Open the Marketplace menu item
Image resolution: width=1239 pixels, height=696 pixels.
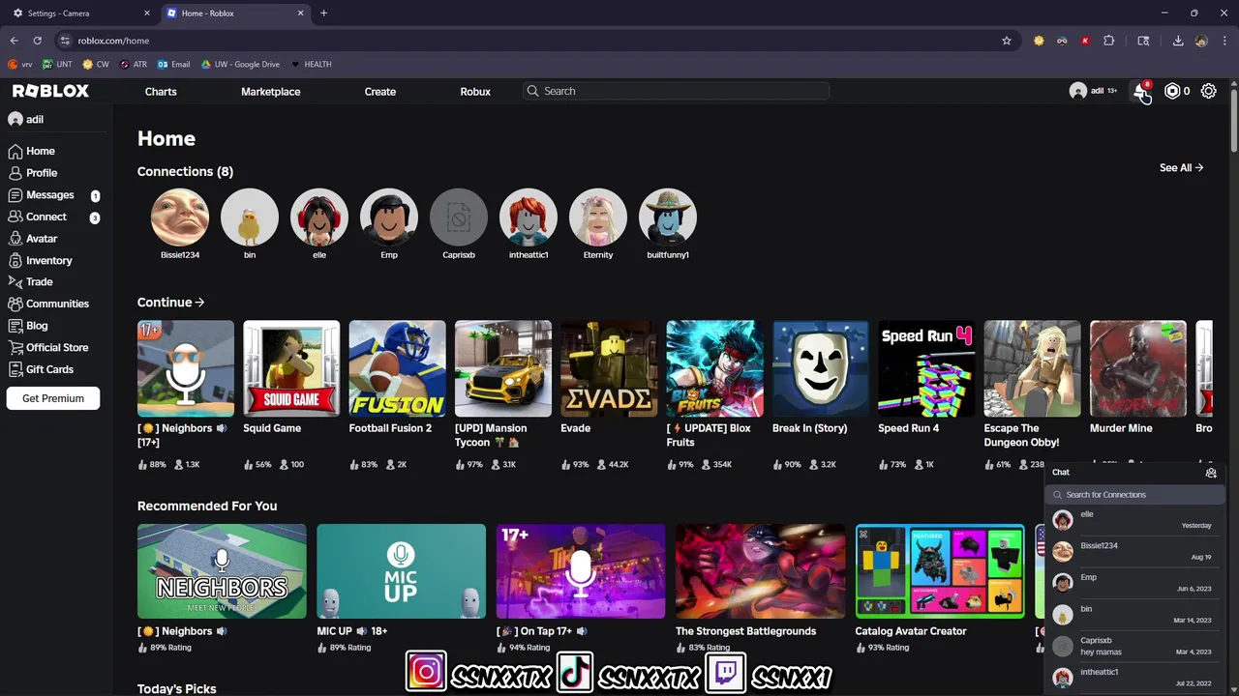point(271,91)
